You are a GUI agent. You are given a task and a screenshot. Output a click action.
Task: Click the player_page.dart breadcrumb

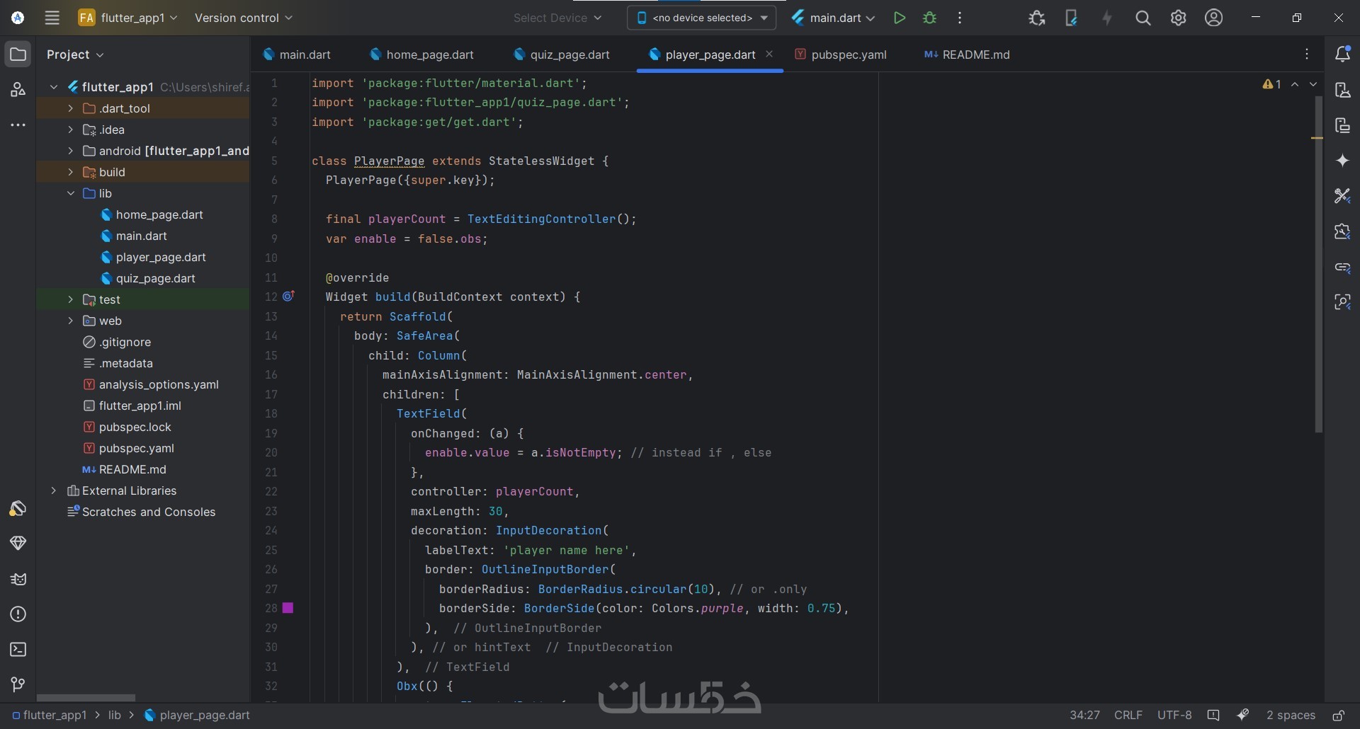pos(197,716)
